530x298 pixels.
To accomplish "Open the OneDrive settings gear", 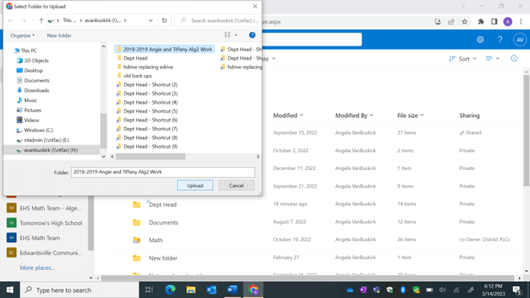I will [x=480, y=40].
